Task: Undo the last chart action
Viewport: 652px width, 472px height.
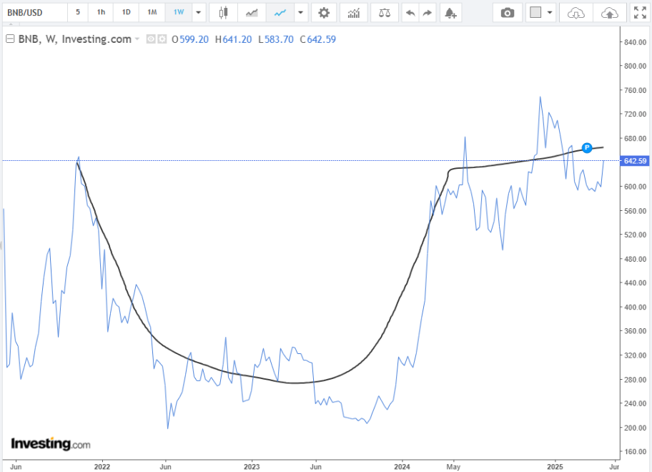Action: [x=410, y=11]
